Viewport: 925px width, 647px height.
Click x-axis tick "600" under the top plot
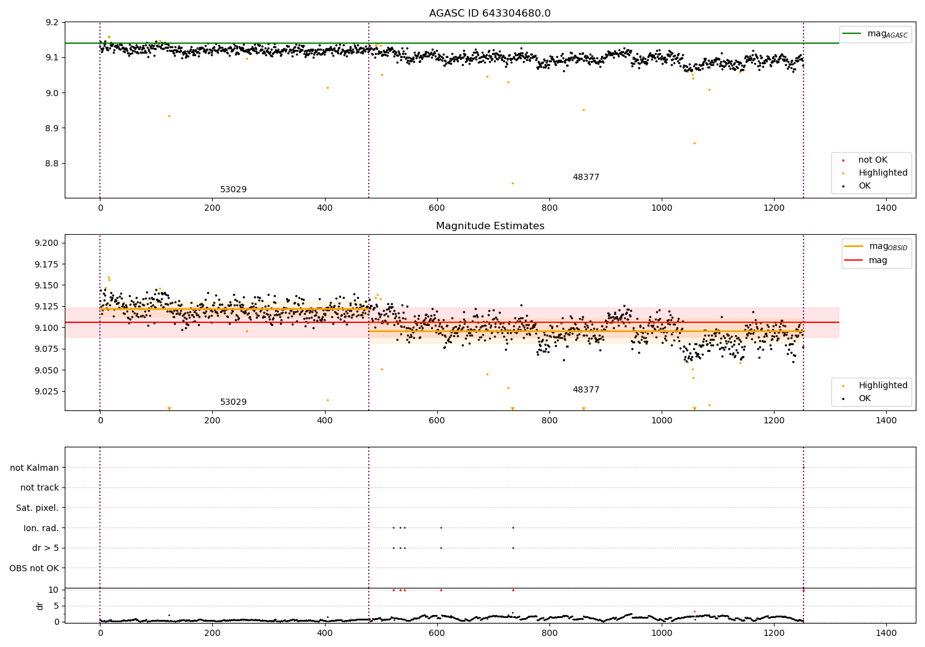437,208
